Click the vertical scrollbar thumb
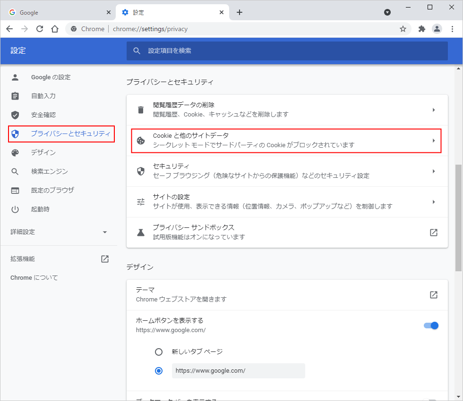The height and width of the screenshot is (401, 463). click(458, 217)
